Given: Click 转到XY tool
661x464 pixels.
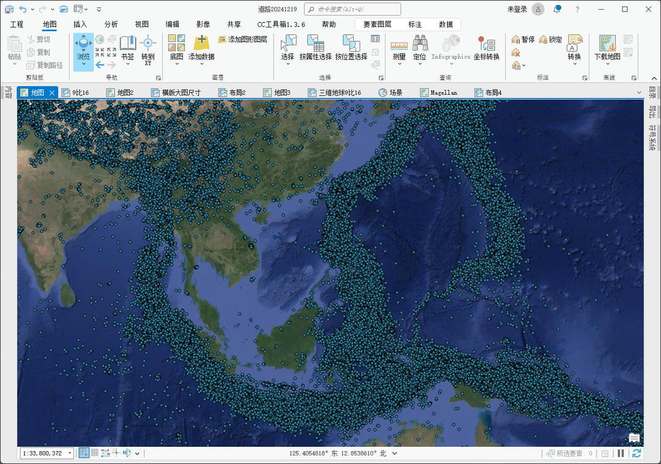Looking at the screenshot, I should coord(148,50).
